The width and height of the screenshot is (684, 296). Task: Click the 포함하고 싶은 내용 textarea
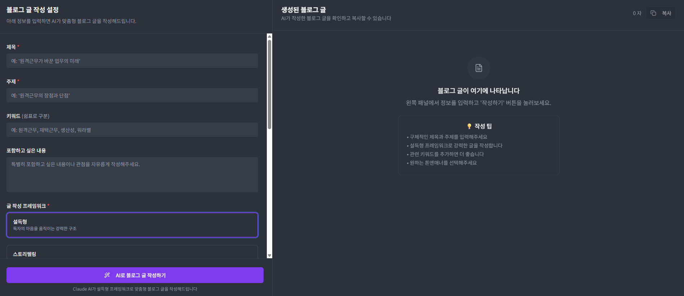(132, 174)
